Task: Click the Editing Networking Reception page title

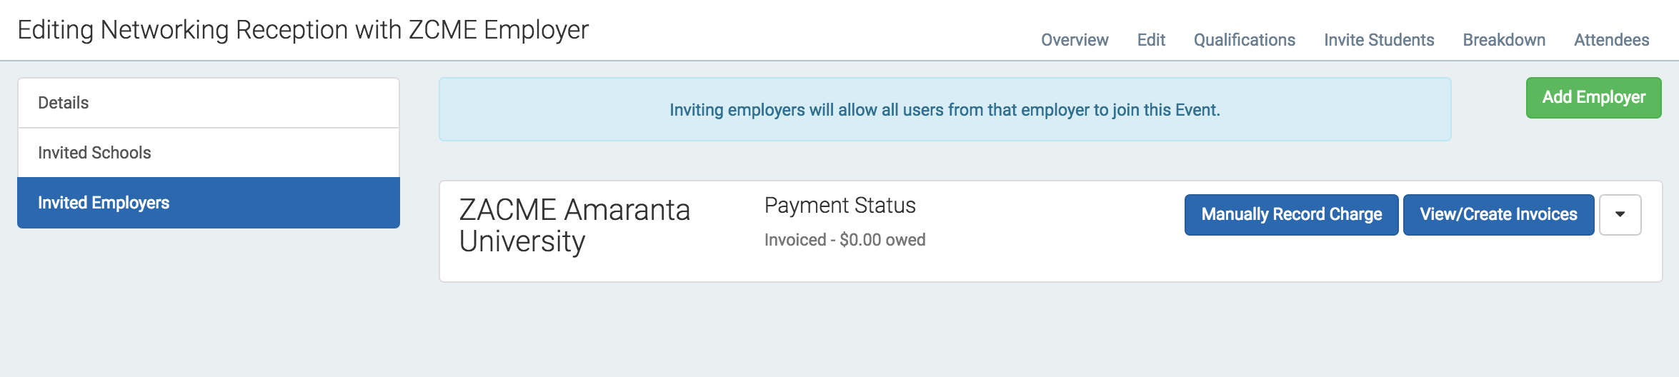Action: (303, 30)
